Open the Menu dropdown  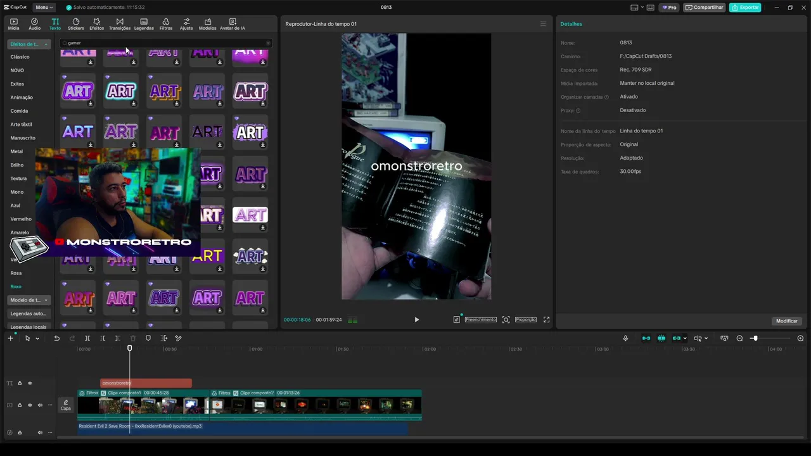pos(44,8)
